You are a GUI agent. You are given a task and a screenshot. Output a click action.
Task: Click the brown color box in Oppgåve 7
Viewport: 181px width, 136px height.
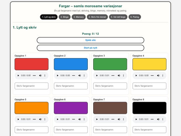pyautogui.click(x=110, y=108)
